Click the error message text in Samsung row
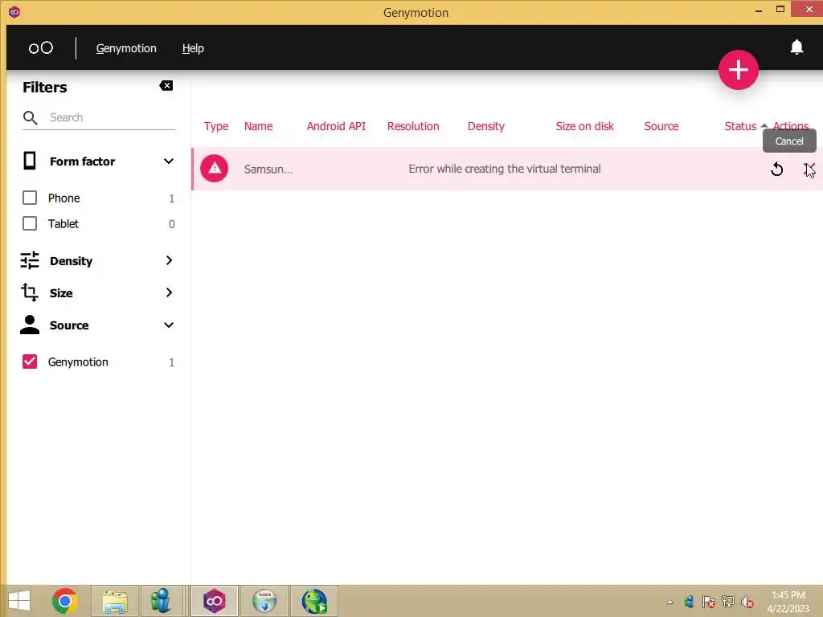Viewport: 823px width, 617px height. tap(505, 169)
